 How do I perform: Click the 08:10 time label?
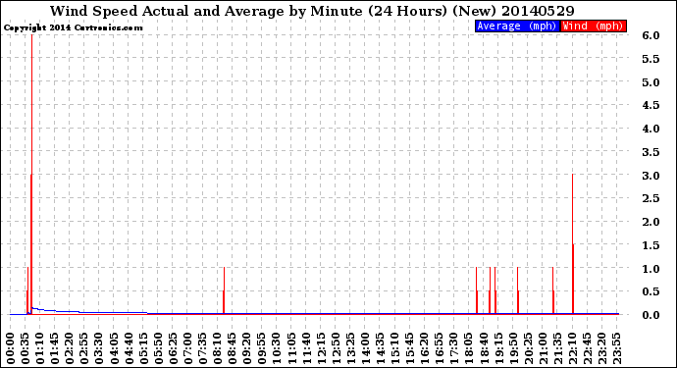coord(217,348)
